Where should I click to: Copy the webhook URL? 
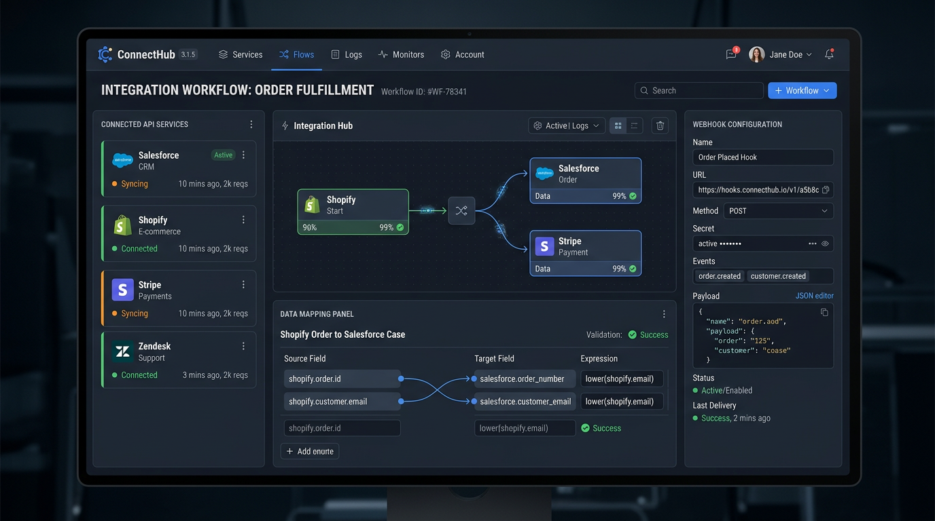pyautogui.click(x=826, y=190)
